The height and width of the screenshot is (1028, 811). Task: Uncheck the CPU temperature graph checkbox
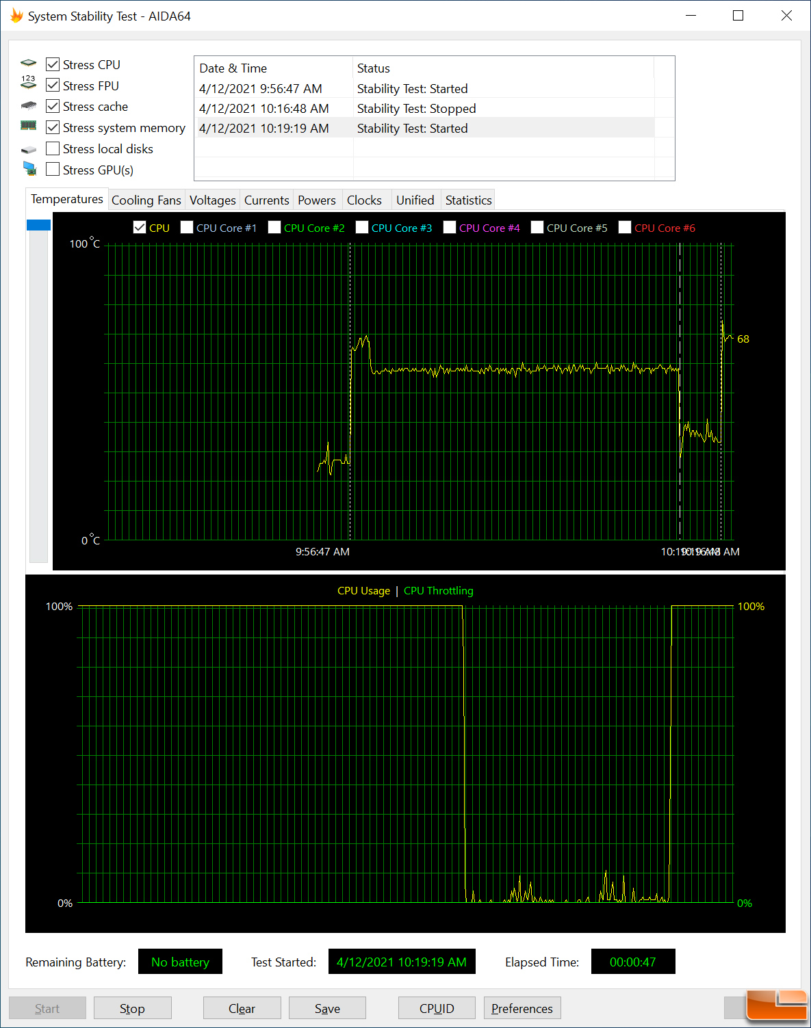click(x=140, y=228)
